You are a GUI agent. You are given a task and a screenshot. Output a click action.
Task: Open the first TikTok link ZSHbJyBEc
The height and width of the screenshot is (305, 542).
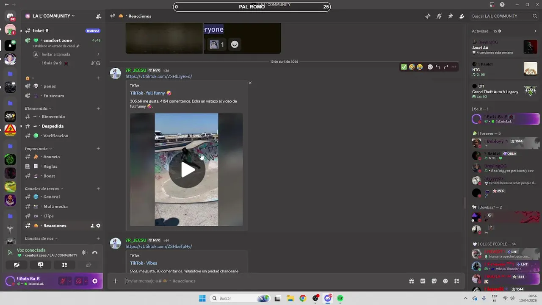coord(159,76)
